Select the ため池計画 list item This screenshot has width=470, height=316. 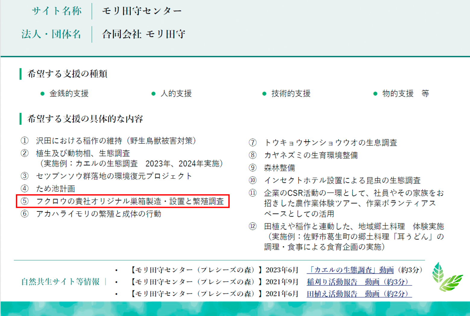tap(55, 189)
